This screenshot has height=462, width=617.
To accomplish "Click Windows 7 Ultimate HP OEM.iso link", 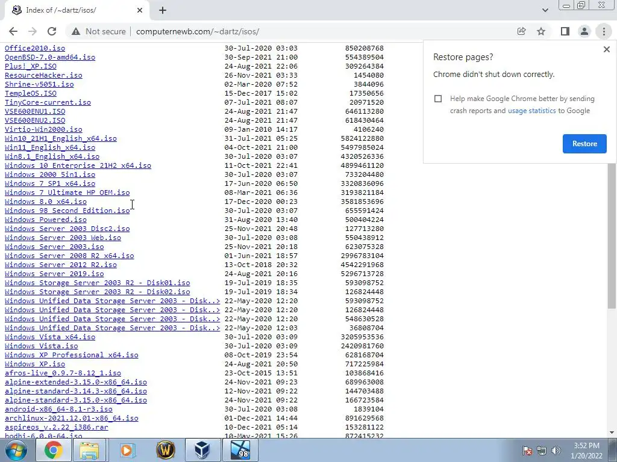I will click(67, 192).
